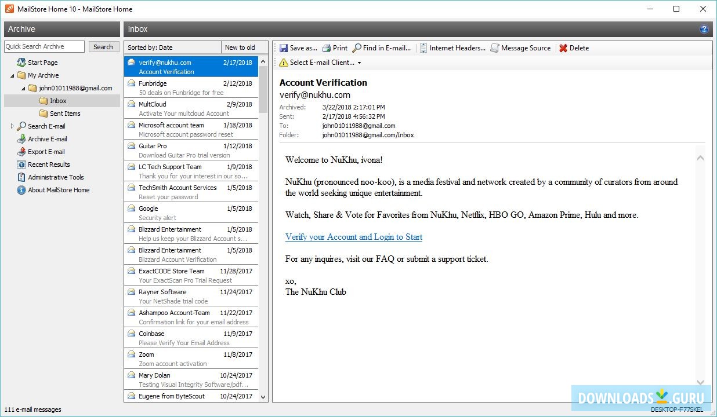The image size is (717, 417).
Task: Open the Save as toolbar icon
Action: tap(298, 48)
